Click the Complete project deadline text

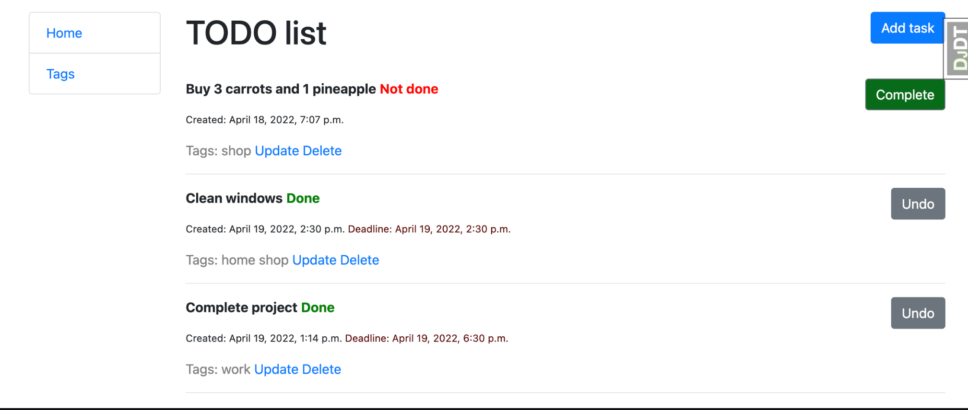tap(426, 338)
